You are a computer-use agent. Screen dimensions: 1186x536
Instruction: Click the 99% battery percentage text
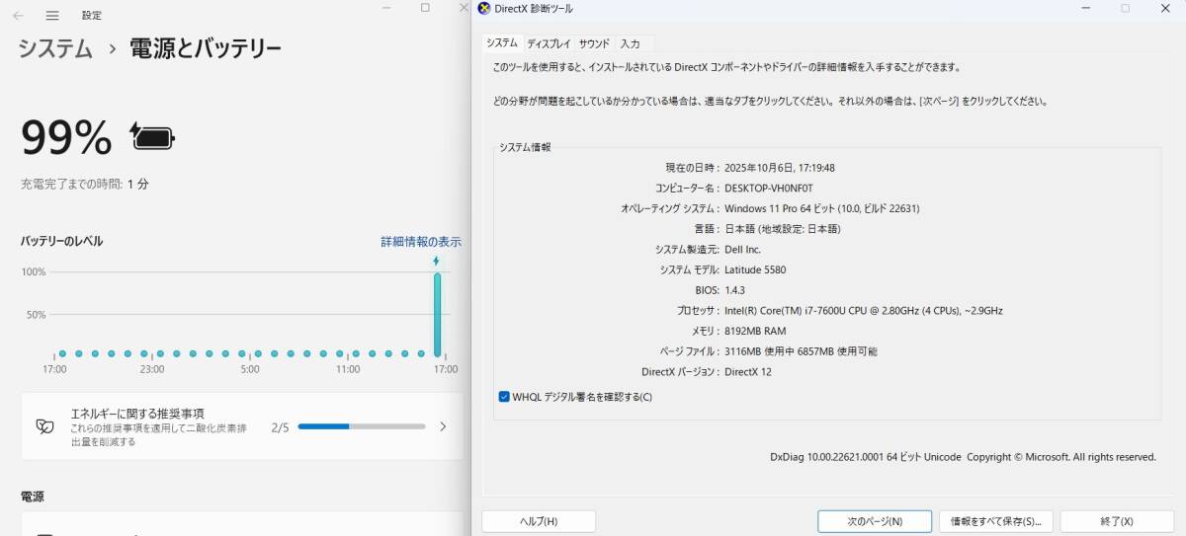66,138
